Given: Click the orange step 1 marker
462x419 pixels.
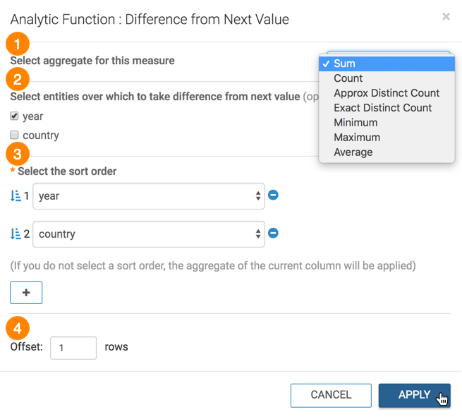Looking at the screenshot, I should click(18, 44).
